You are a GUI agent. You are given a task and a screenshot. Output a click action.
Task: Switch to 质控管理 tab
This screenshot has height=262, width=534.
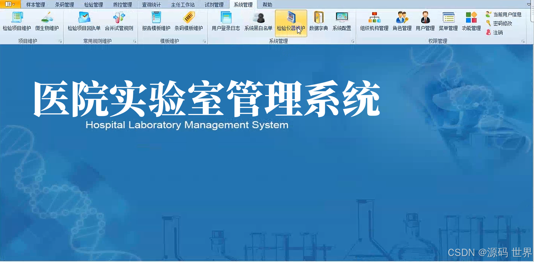tap(123, 5)
